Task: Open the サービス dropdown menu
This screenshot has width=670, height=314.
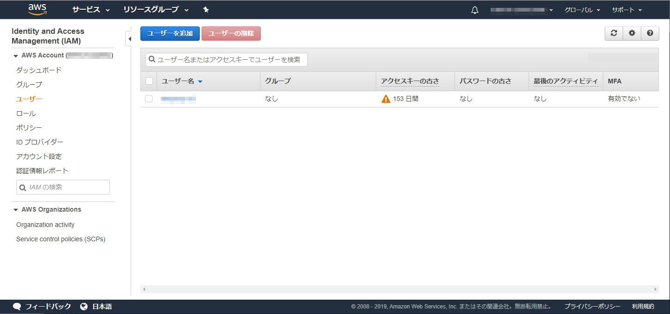Action: coord(91,10)
